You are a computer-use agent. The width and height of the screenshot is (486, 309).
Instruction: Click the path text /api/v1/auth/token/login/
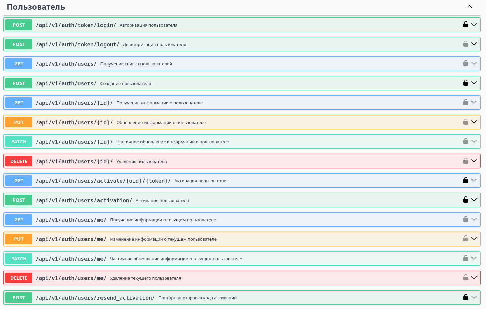point(76,25)
